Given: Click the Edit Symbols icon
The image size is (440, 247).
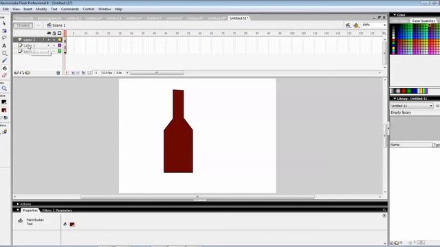Looking at the screenshot, I should (x=356, y=25).
